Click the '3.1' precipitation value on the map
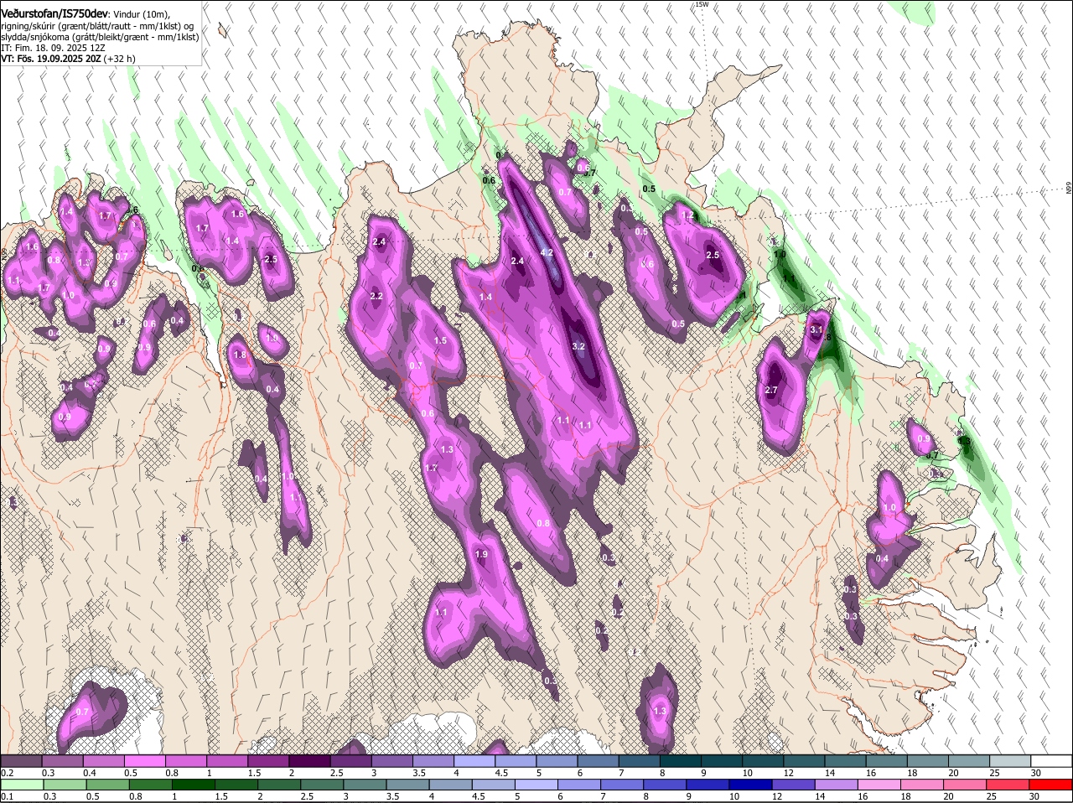The width and height of the screenshot is (1073, 803). [x=816, y=329]
